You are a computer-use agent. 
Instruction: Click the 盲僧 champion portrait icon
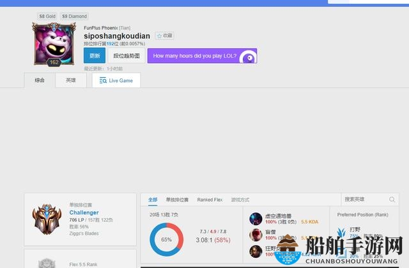(x=256, y=235)
